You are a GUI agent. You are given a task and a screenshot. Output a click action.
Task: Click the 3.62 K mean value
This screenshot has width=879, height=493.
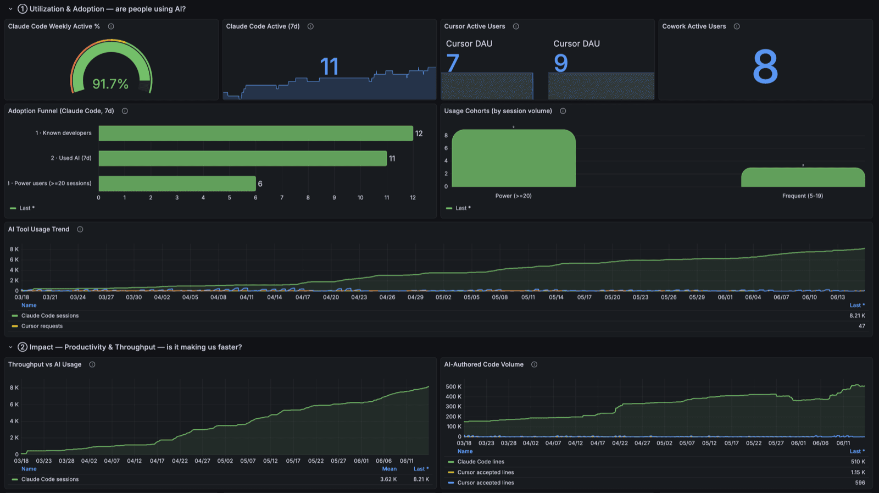388,480
